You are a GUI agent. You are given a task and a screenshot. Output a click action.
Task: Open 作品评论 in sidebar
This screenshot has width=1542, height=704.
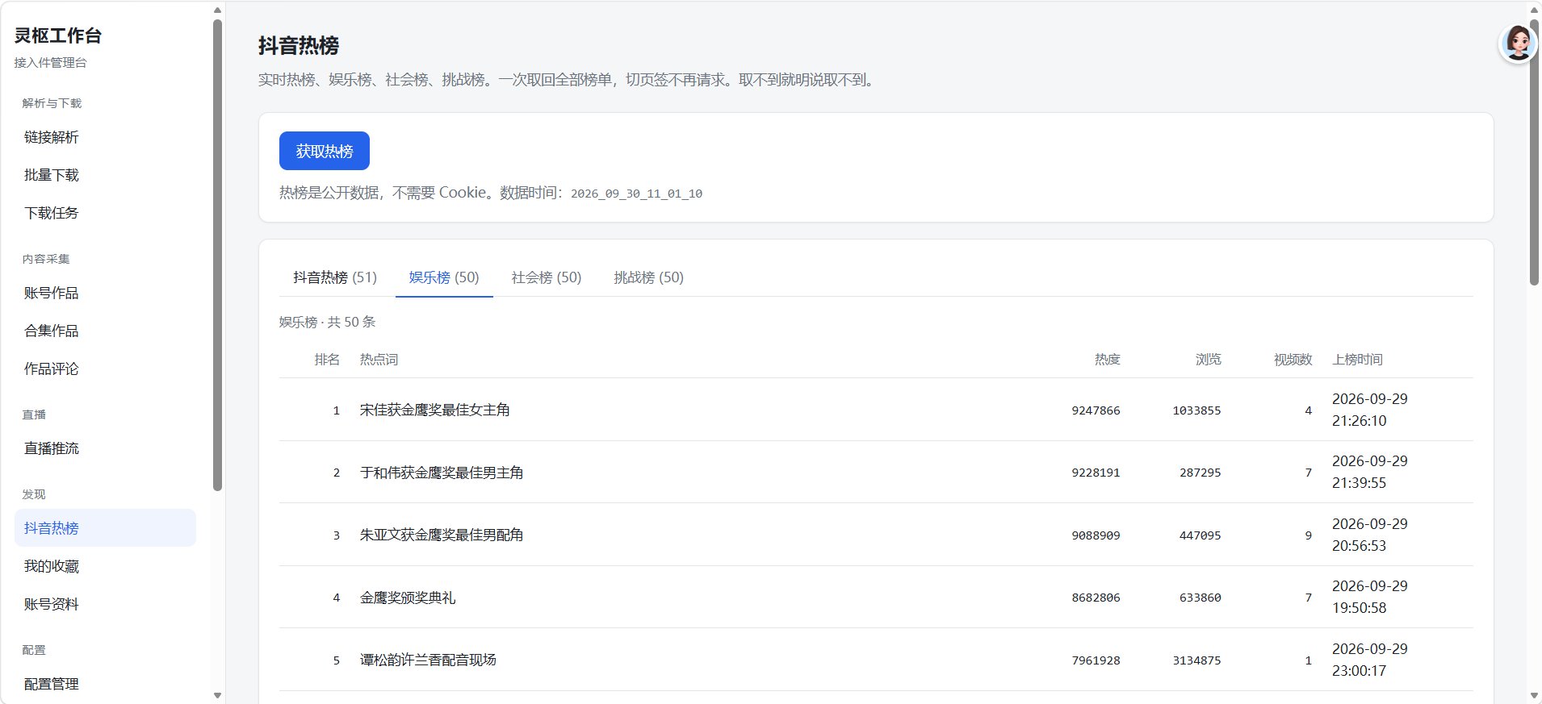tap(105, 369)
